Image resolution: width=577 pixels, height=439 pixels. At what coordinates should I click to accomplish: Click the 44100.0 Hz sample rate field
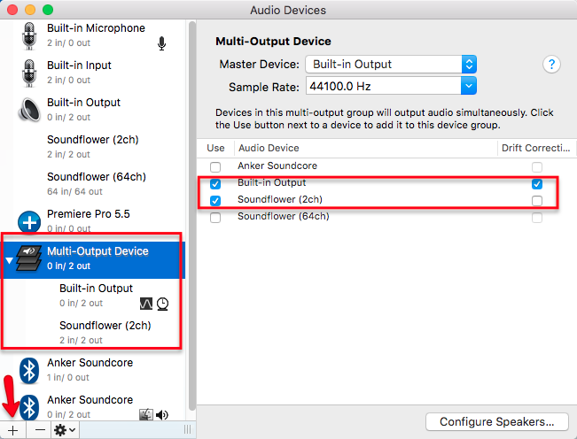[384, 86]
